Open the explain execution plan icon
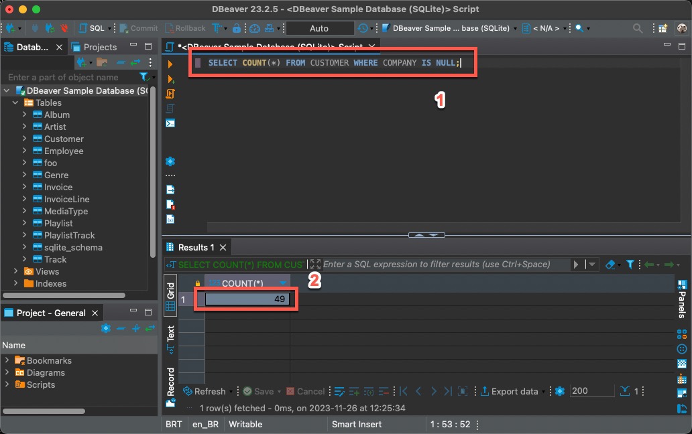 click(x=170, y=108)
